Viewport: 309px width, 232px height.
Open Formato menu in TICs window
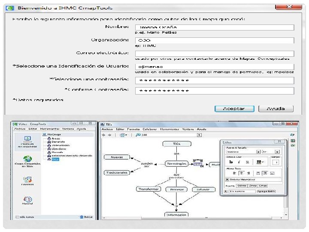[x=133, y=129]
